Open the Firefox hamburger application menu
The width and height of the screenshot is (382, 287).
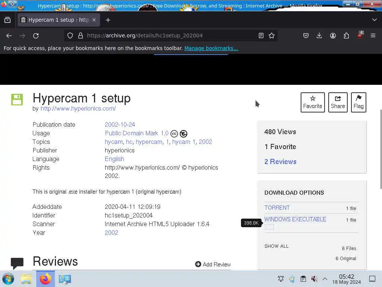pyautogui.click(x=373, y=36)
